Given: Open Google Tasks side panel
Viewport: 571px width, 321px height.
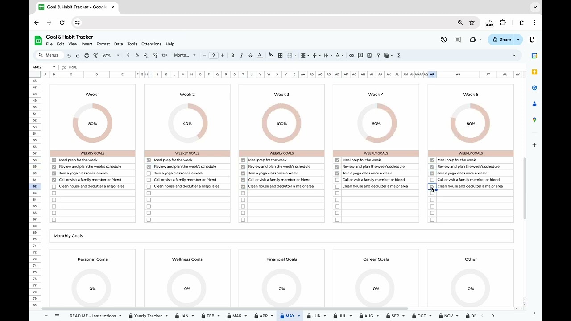Looking at the screenshot, I should 534,88.
